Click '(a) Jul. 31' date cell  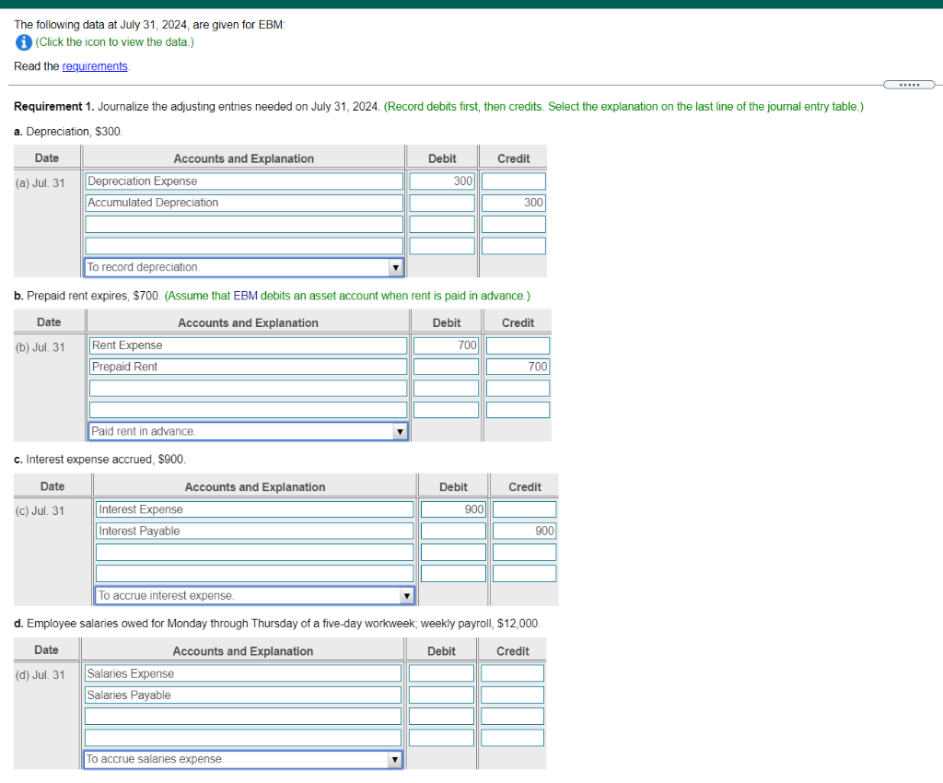click(x=41, y=183)
